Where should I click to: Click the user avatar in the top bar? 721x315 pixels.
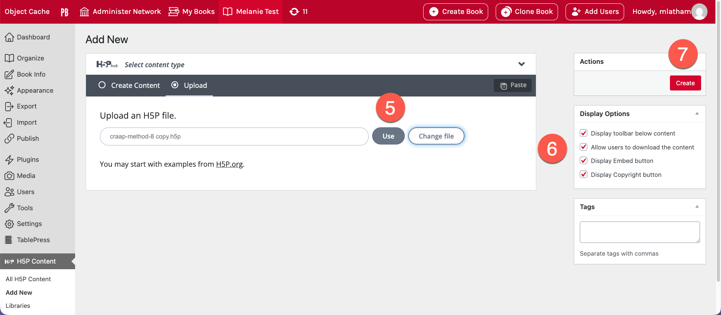[x=699, y=12]
